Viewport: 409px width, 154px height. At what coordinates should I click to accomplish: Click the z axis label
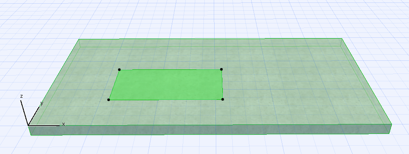(21, 96)
